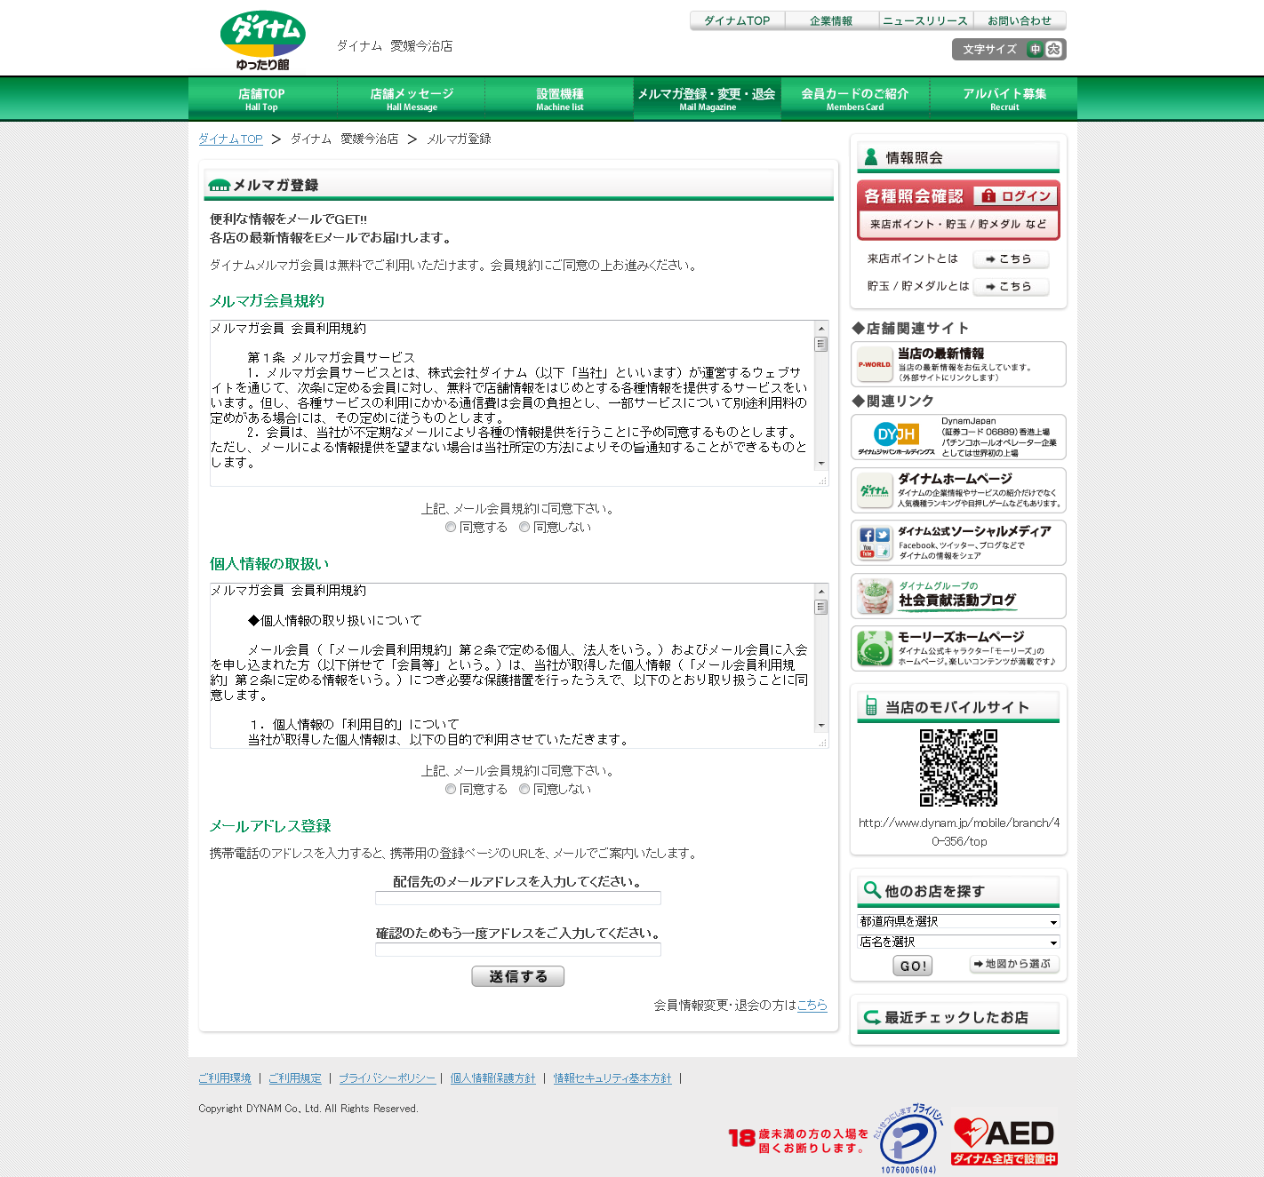Set font size to medium (中)
1264x1177 pixels.
(1035, 50)
